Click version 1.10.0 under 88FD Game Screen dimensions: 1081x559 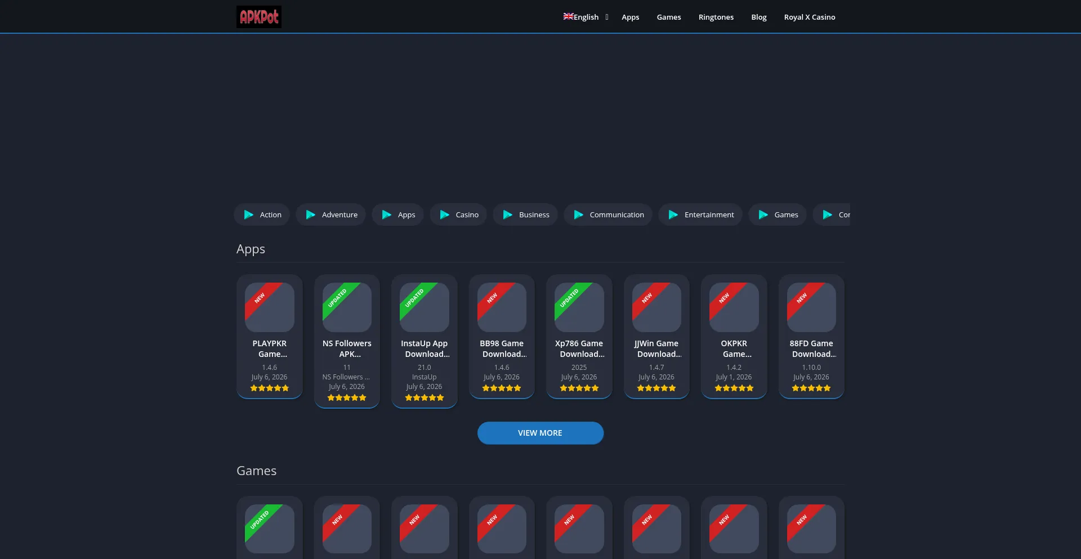811,368
